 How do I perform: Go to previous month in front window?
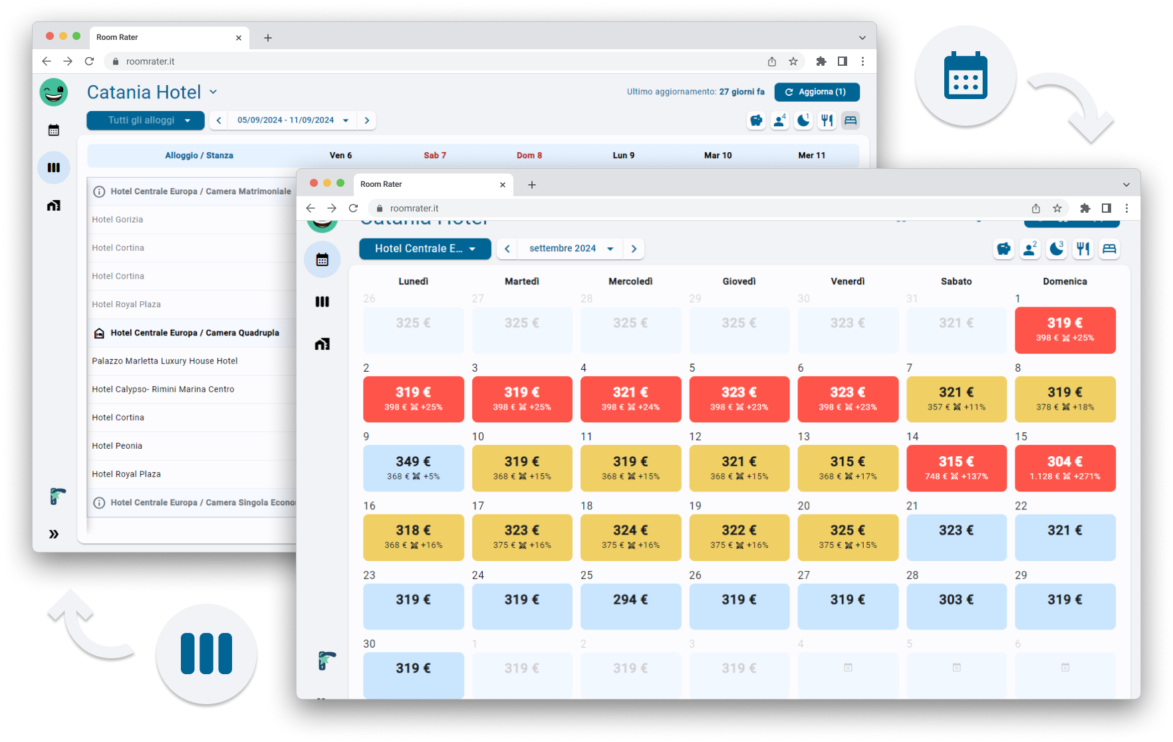coord(507,249)
